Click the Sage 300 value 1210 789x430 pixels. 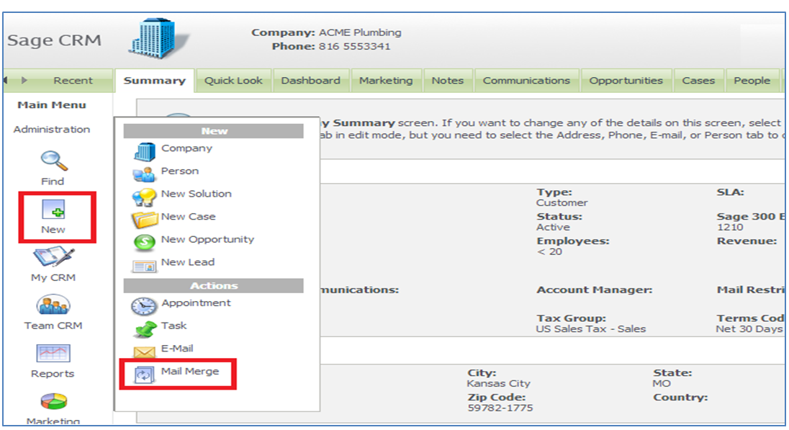pyautogui.click(x=730, y=227)
